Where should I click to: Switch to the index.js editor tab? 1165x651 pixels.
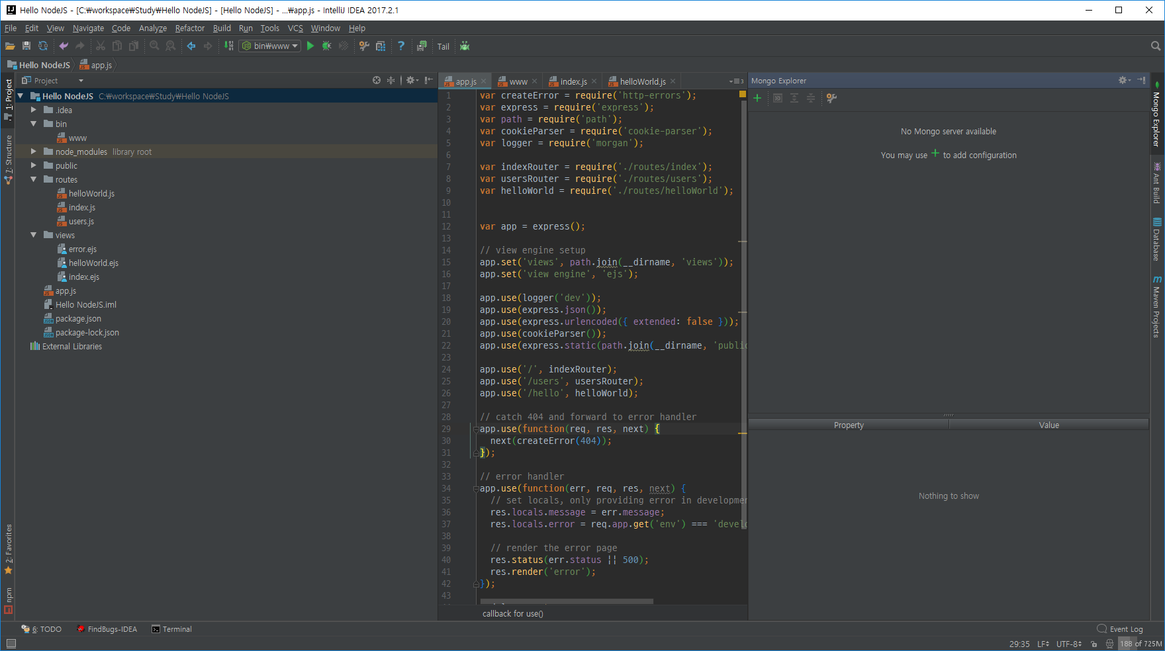tap(573, 81)
